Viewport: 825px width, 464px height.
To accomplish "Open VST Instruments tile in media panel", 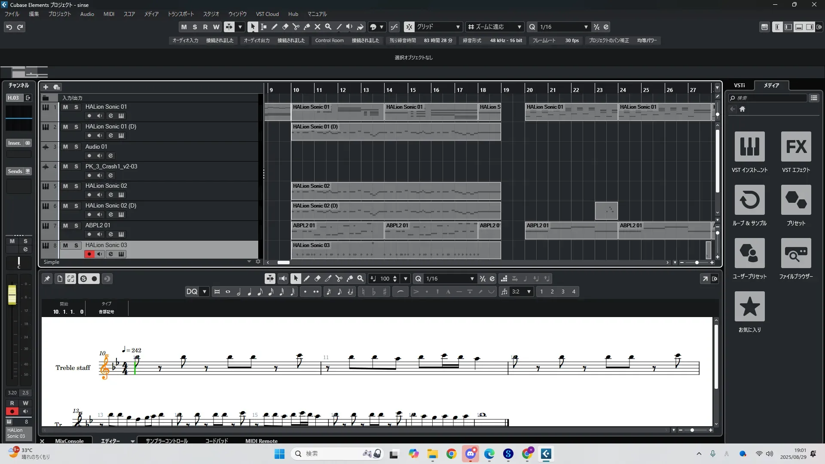I will point(749,147).
